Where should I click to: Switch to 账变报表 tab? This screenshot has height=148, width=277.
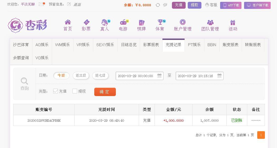click(231, 45)
